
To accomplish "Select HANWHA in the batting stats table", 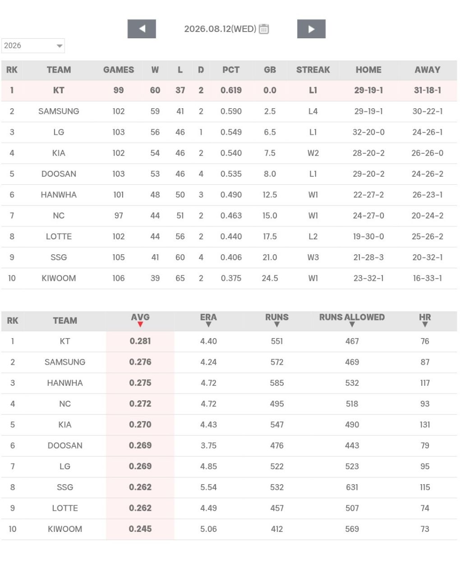I will click(x=65, y=383).
